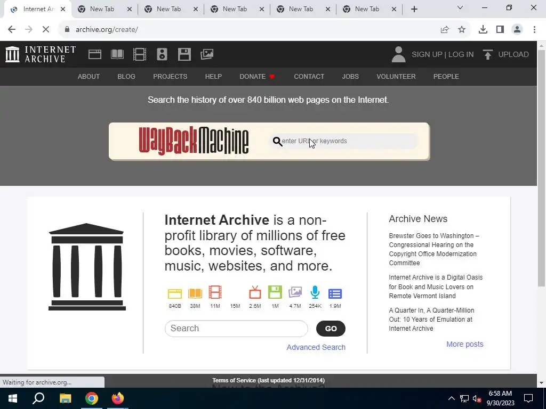
Task: Open the Video (film strip) icon in header
Action: click(140, 54)
